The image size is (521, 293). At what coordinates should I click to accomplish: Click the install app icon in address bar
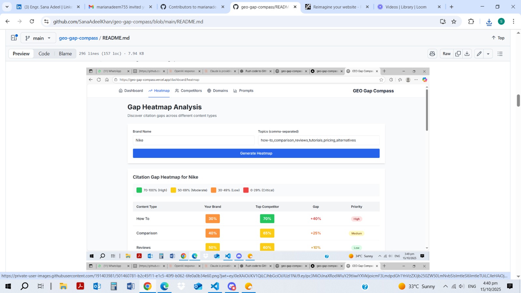pos(443,21)
